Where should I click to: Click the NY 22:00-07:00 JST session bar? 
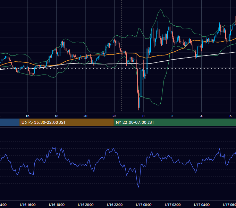coord(175,122)
